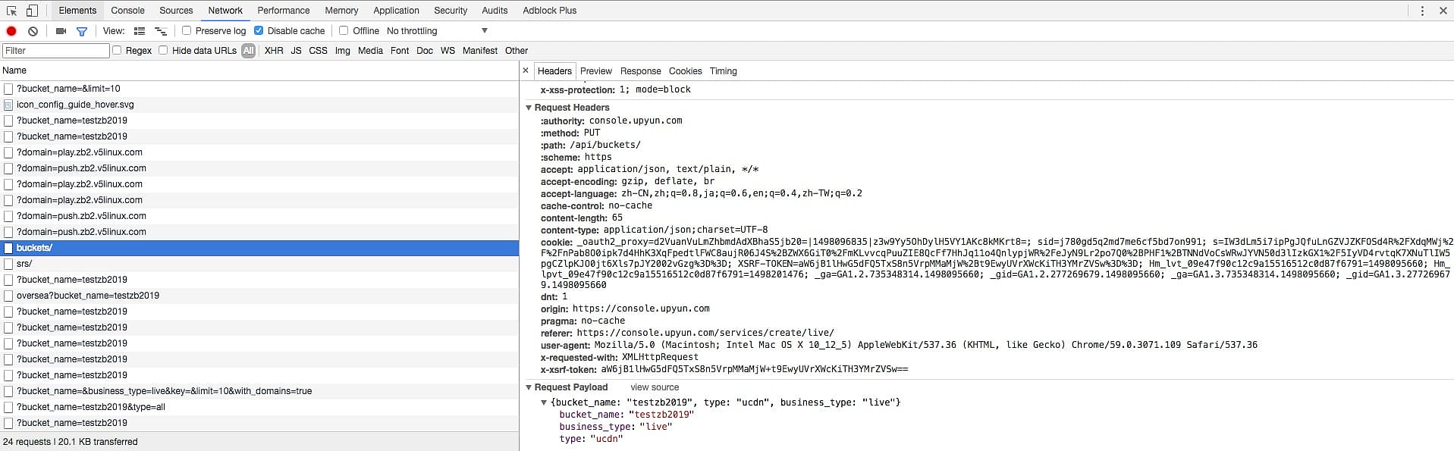Screen dimensions: 1454x451
Task: Switch to large request rows view
Action: point(140,31)
